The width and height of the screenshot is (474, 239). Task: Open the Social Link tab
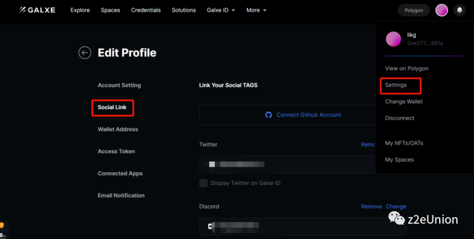pyautogui.click(x=112, y=107)
